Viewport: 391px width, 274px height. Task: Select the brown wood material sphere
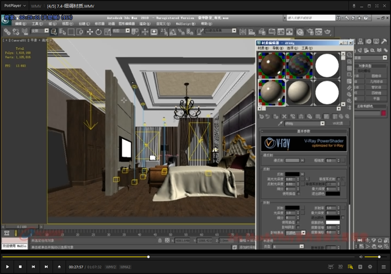pyautogui.click(x=272, y=65)
